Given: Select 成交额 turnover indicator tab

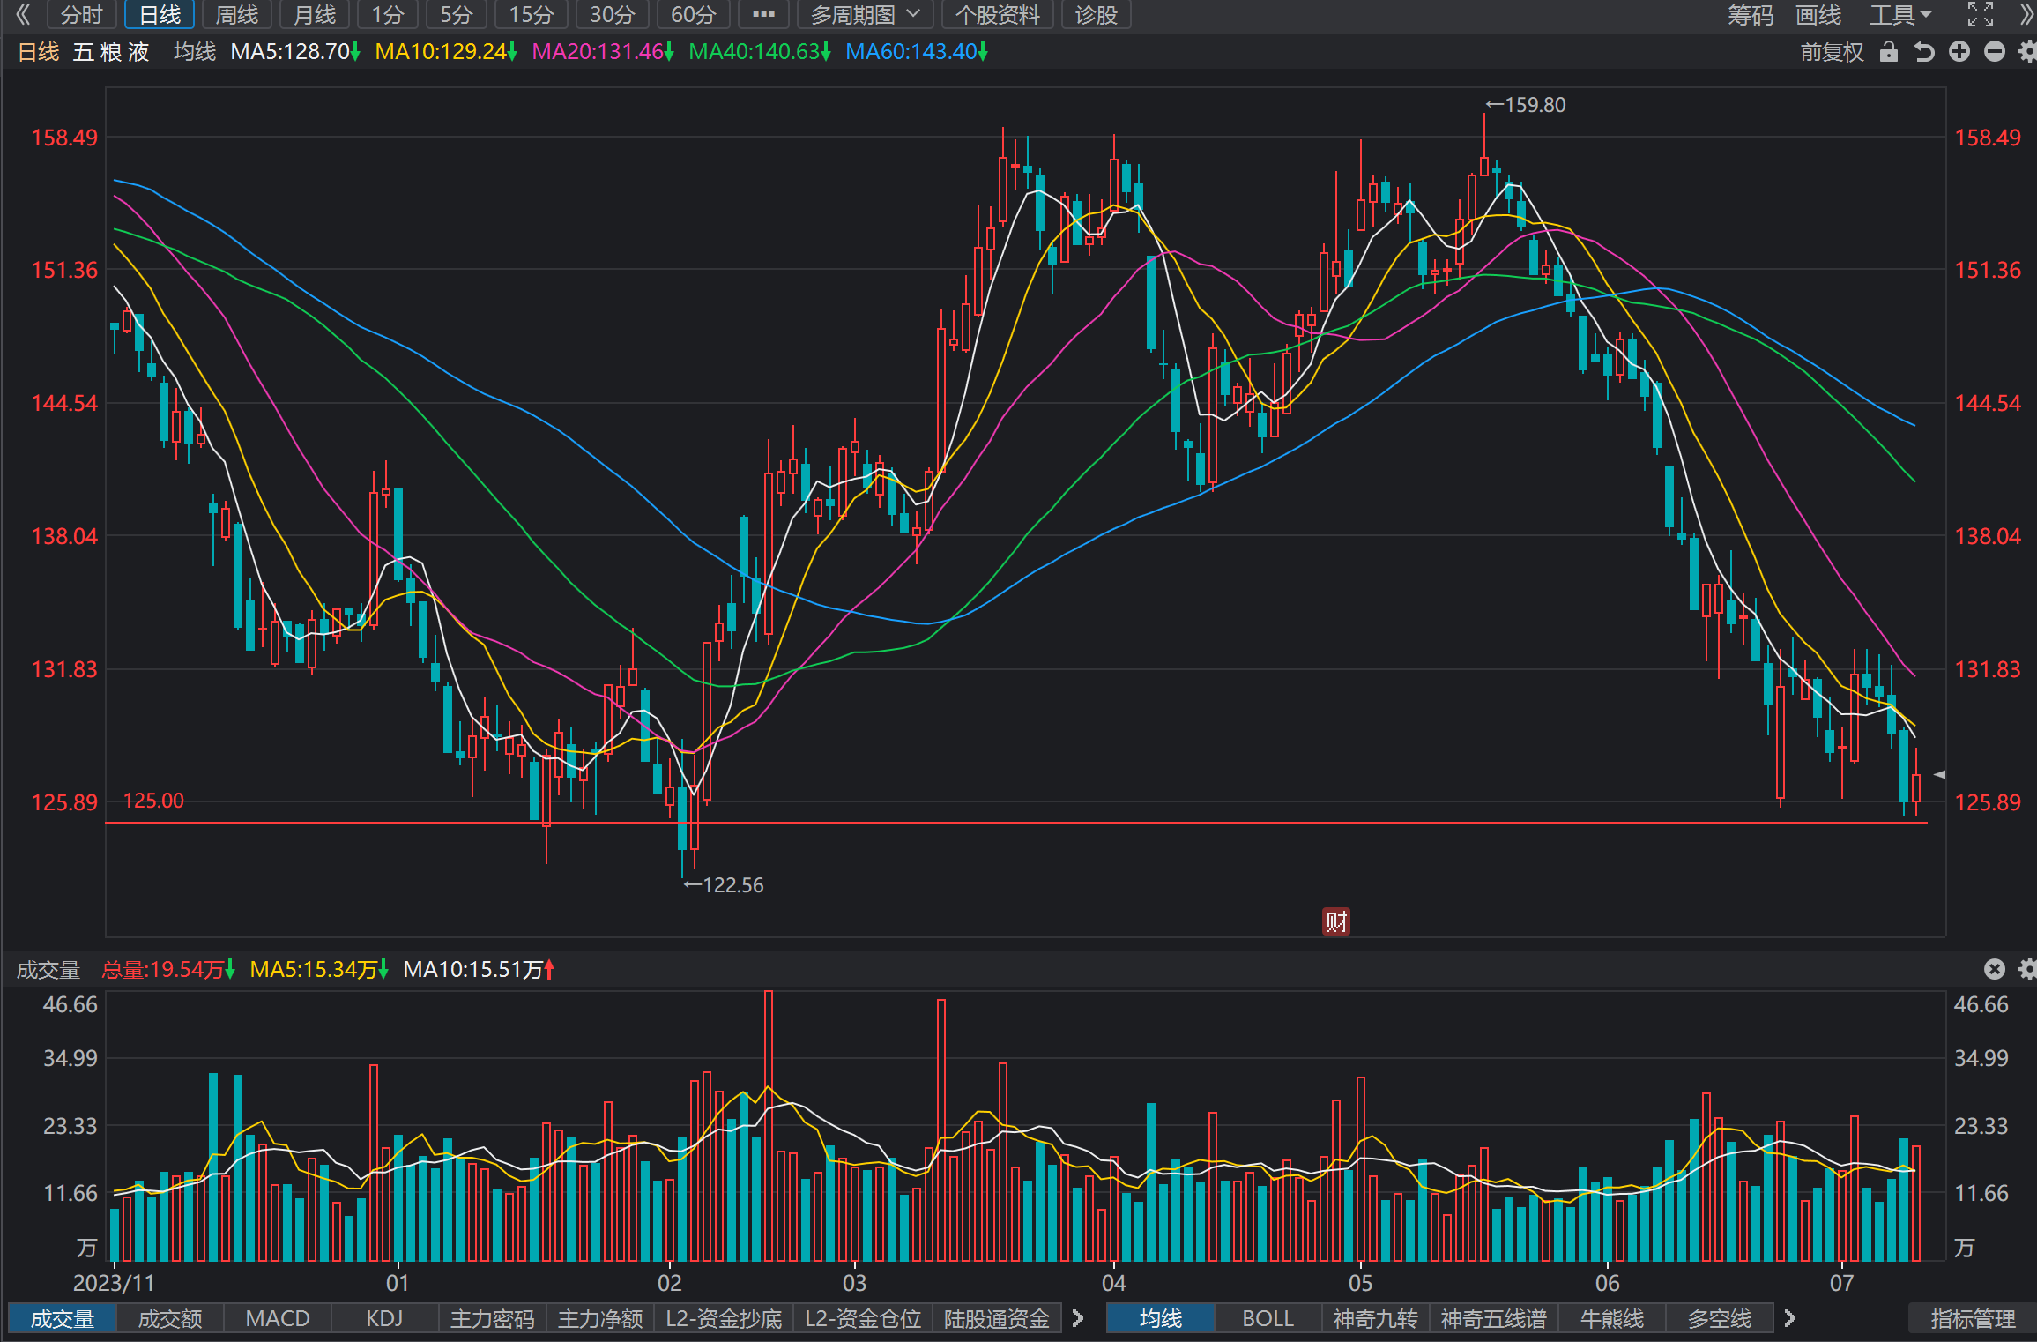Looking at the screenshot, I should (170, 1318).
